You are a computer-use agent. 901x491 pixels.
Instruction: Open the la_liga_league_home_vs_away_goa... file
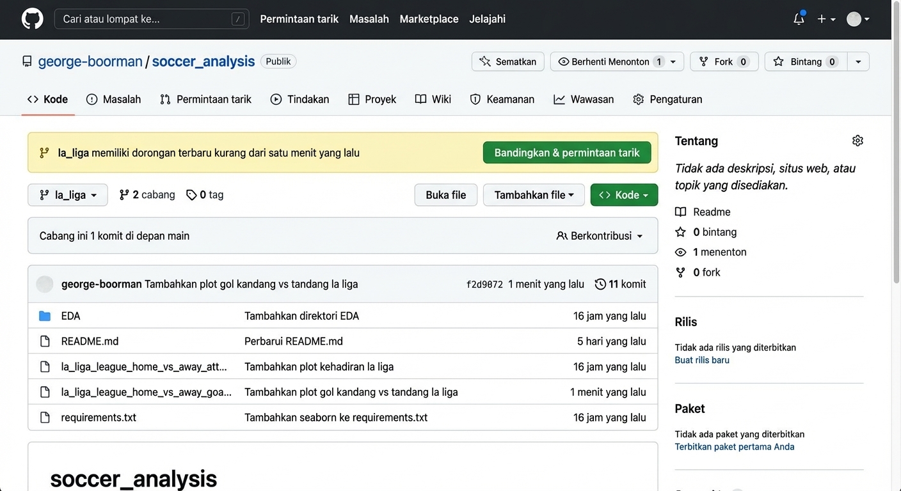point(147,392)
